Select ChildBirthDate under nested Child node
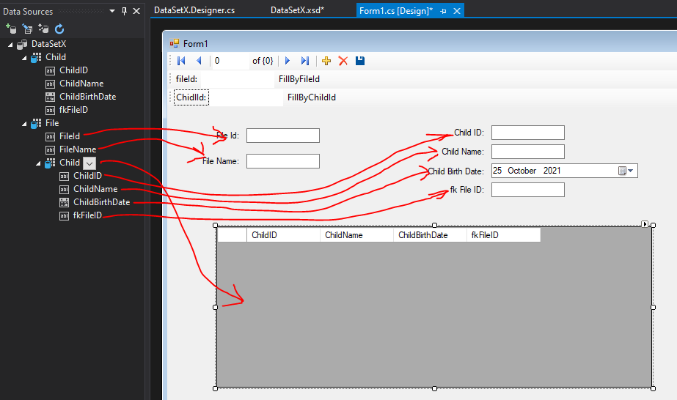The width and height of the screenshot is (677, 400). 101,202
